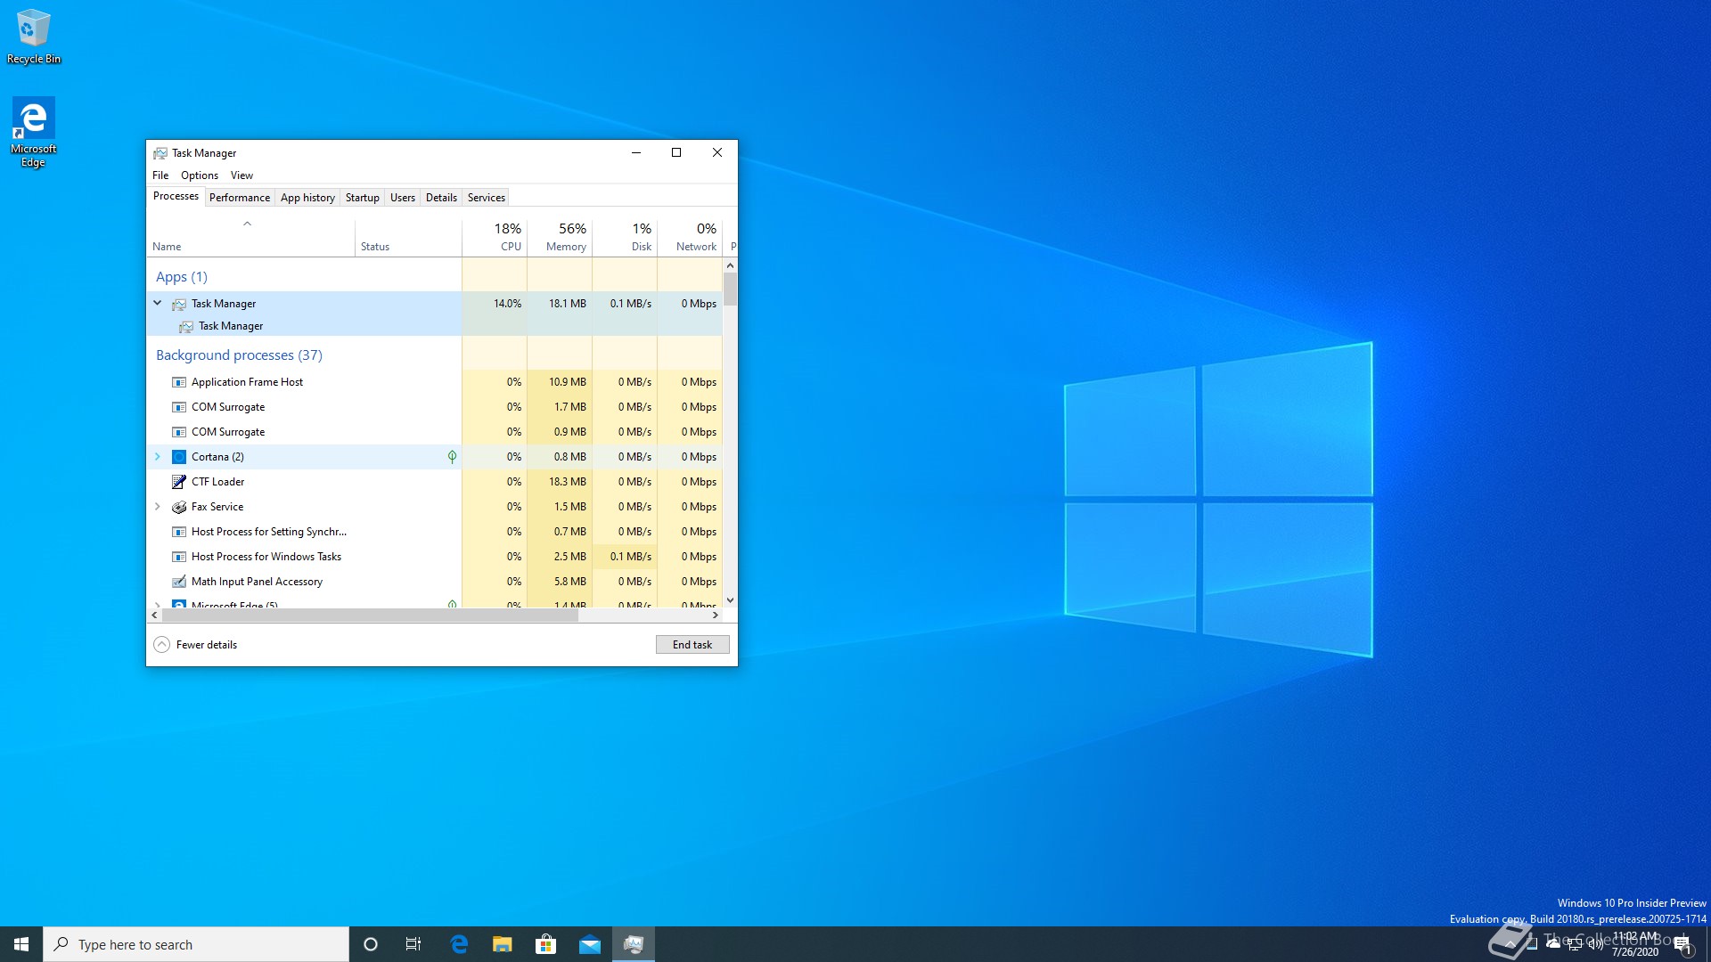This screenshot has height=962, width=1711.
Task: Select the CTF Loader process row
Action: 435,482
